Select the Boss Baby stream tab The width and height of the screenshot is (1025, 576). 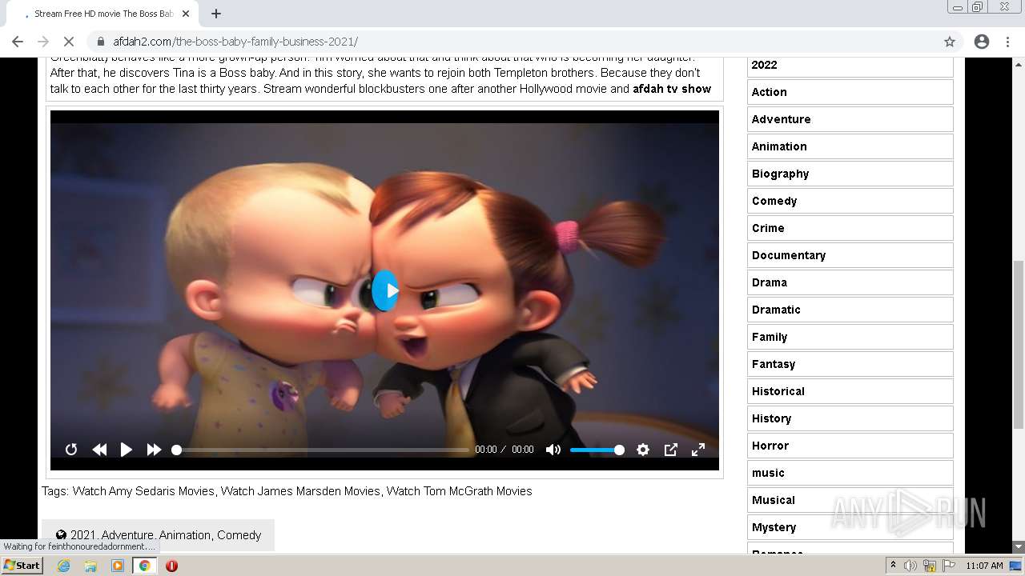(x=104, y=14)
